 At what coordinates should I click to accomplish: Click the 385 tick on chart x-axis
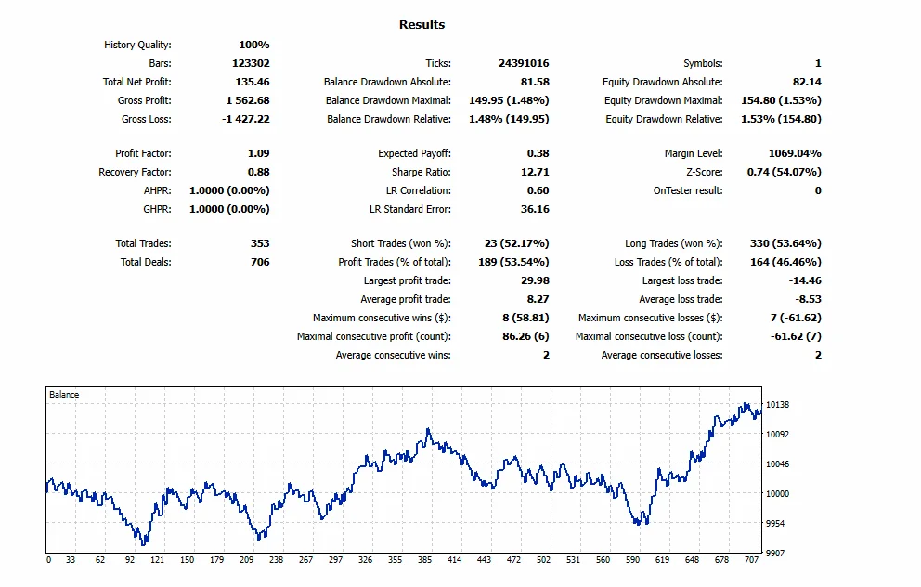point(424,560)
